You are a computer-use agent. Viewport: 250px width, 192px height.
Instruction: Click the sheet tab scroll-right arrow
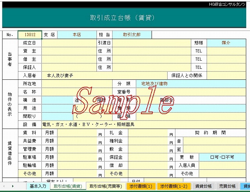pyautogui.click(x=13, y=186)
